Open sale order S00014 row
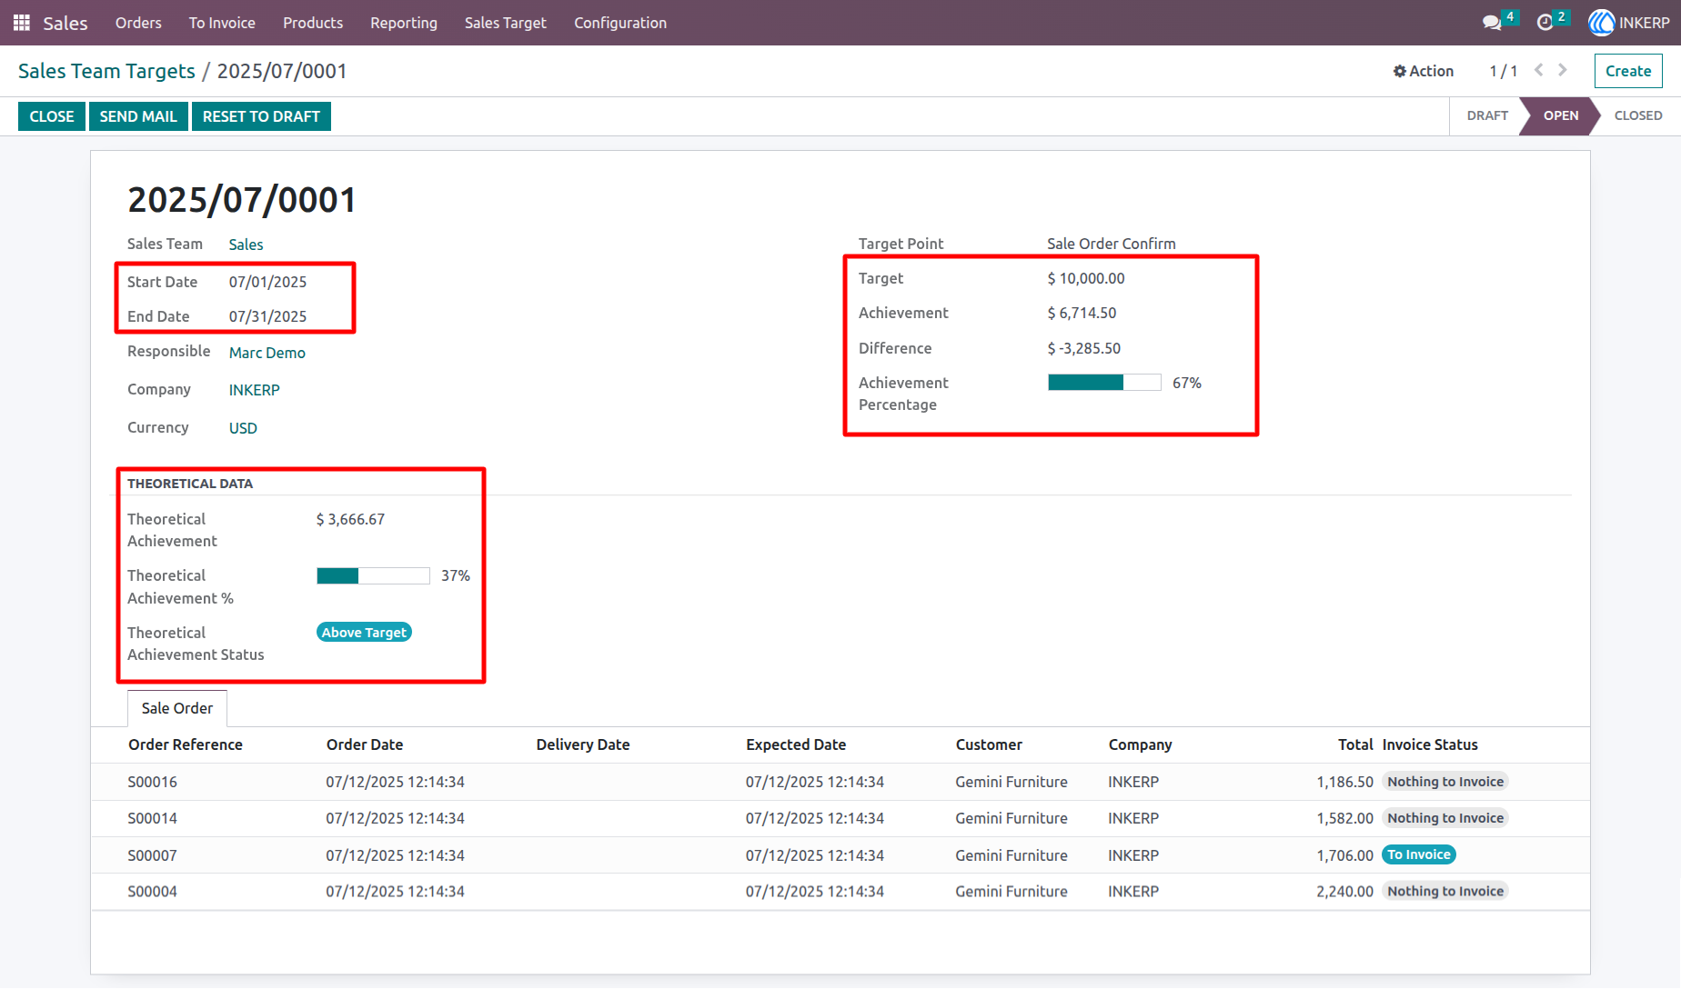The width and height of the screenshot is (1681, 989). click(x=840, y=818)
